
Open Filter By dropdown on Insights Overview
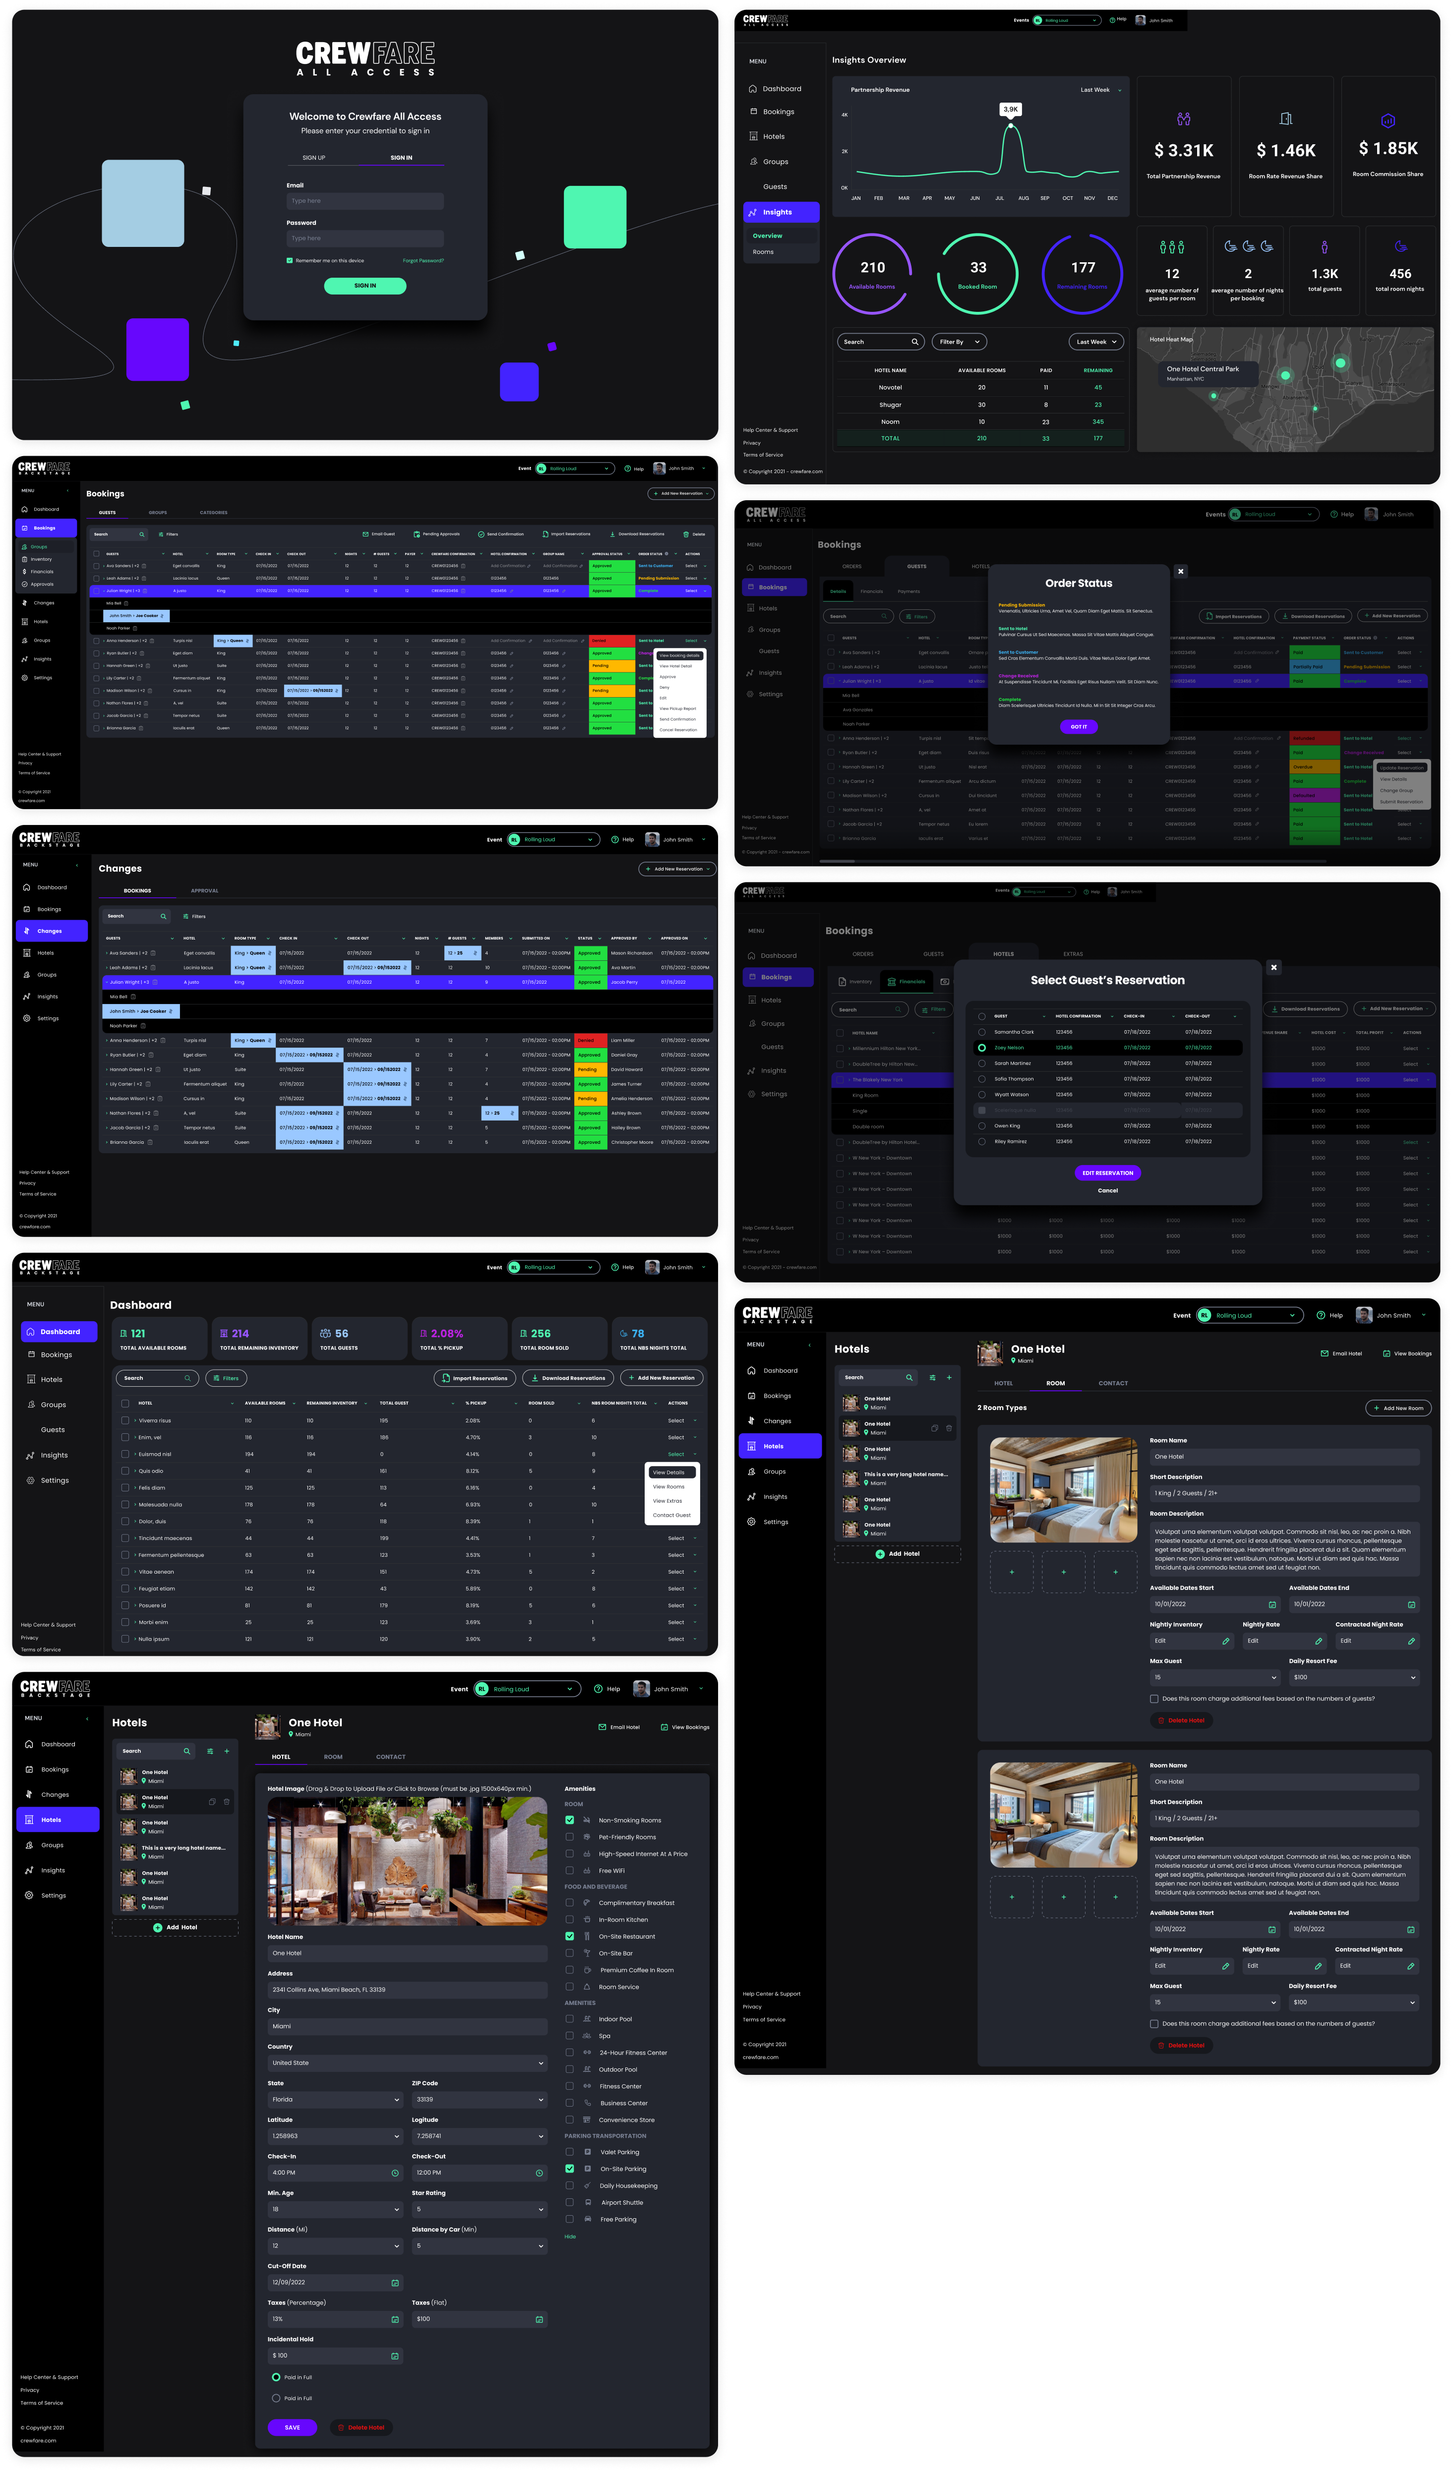[x=959, y=342]
